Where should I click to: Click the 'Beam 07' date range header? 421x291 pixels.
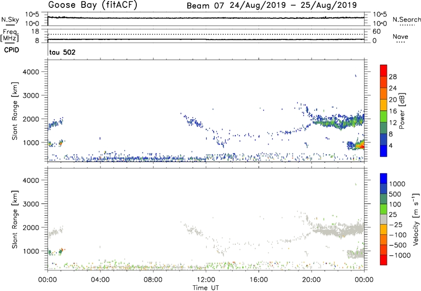[x=272, y=5]
